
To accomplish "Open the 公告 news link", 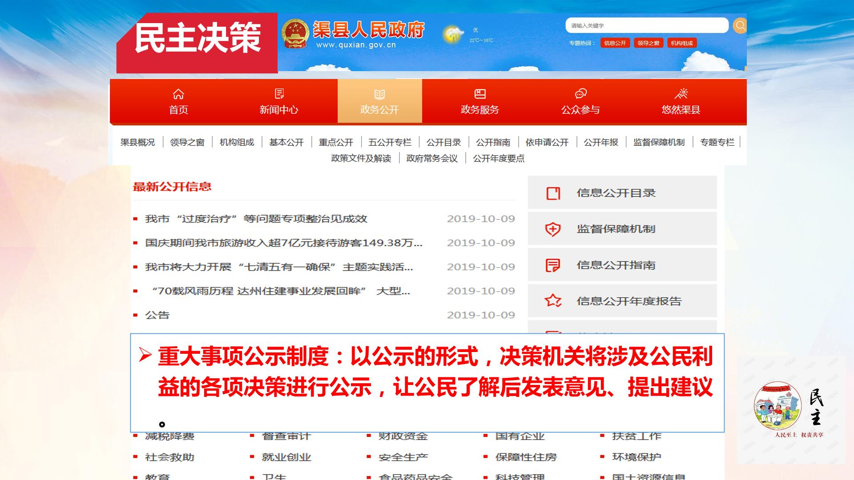I will (x=157, y=315).
